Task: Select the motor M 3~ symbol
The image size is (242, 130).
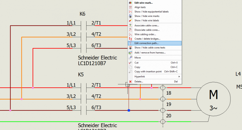Action: coord(213,99)
